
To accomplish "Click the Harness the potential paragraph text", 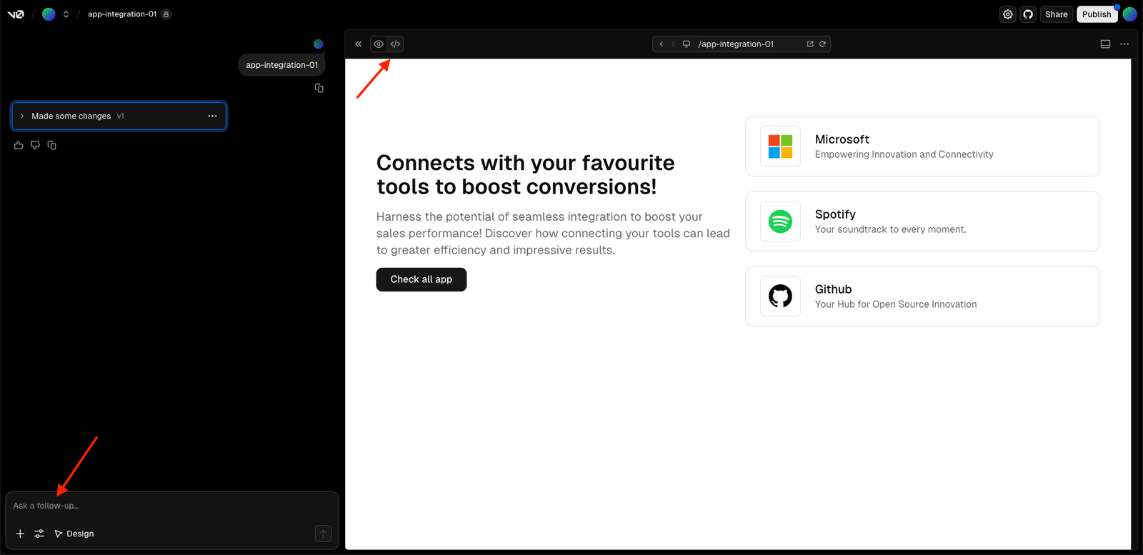I will [553, 234].
